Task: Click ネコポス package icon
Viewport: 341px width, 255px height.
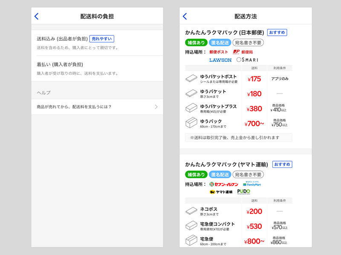Action: (191, 211)
